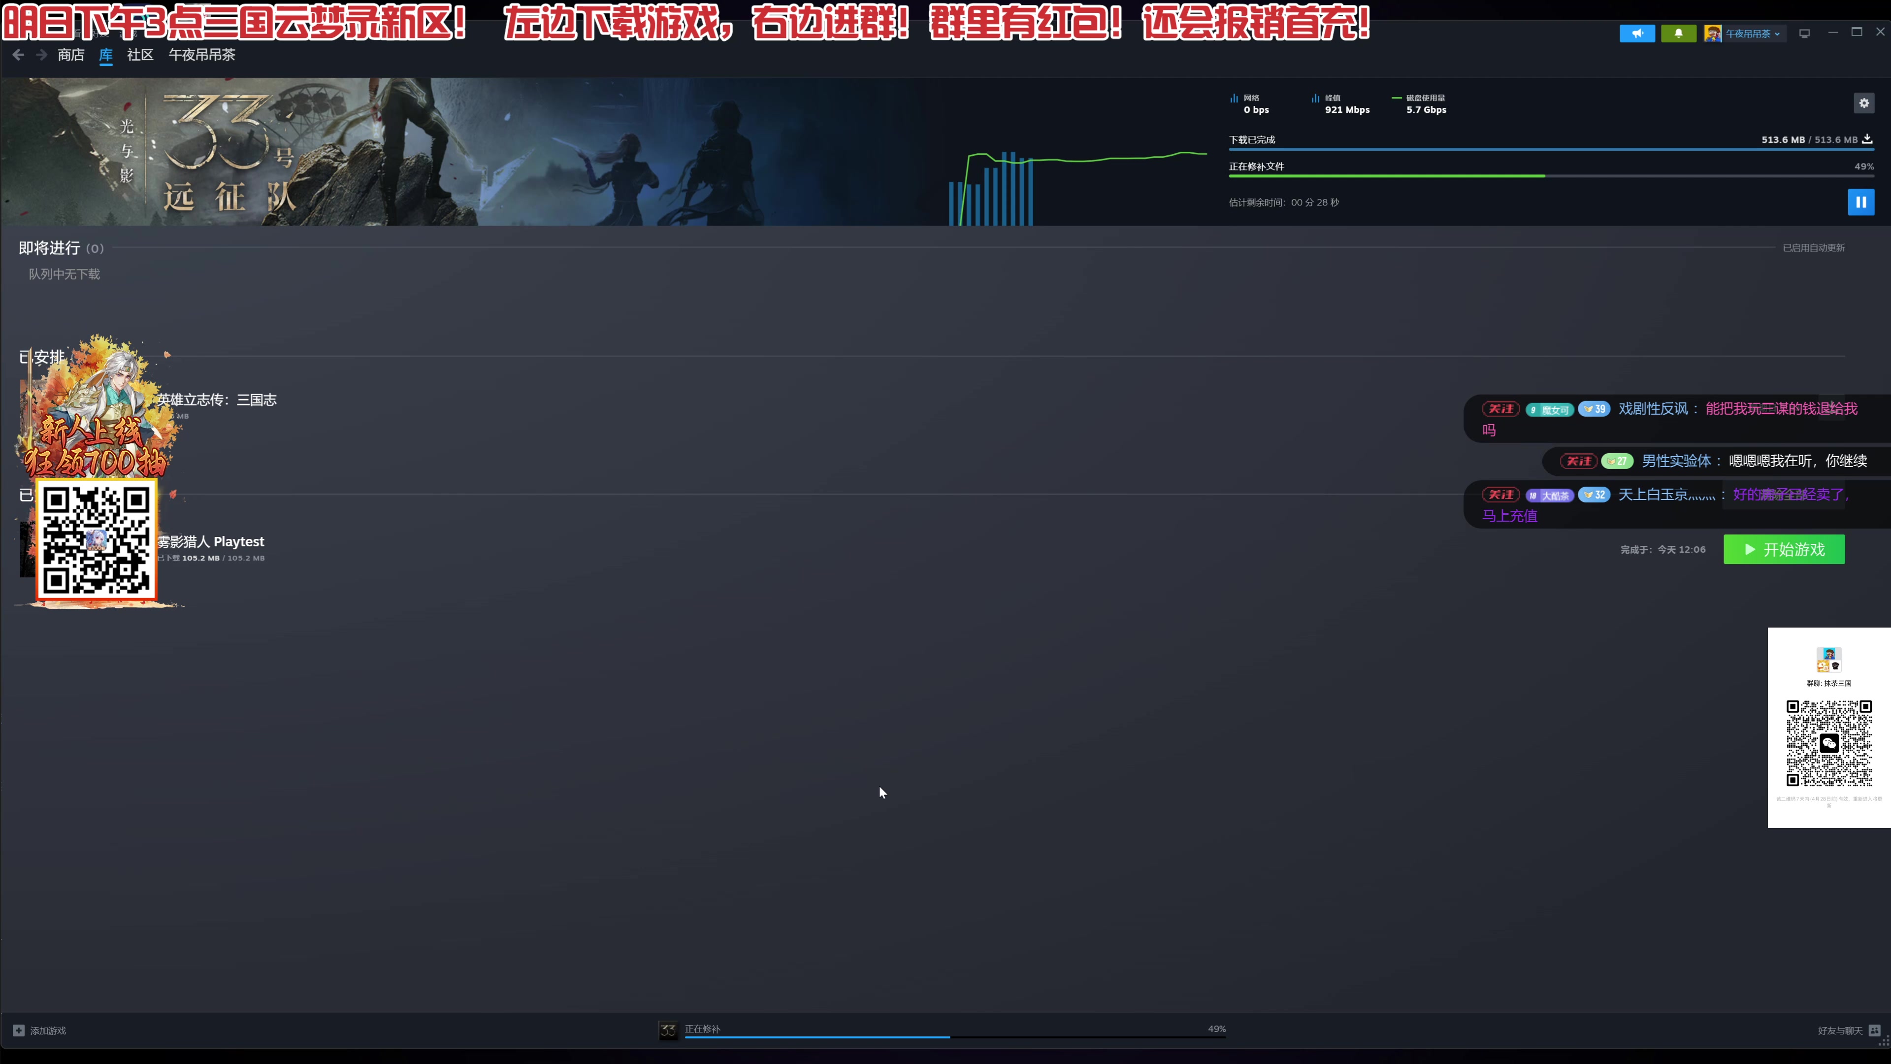
Task: Go forward with the right arrow
Action: click(x=42, y=54)
